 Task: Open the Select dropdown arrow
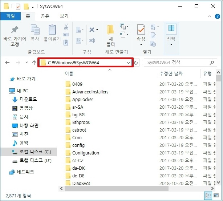(x=171, y=45)
